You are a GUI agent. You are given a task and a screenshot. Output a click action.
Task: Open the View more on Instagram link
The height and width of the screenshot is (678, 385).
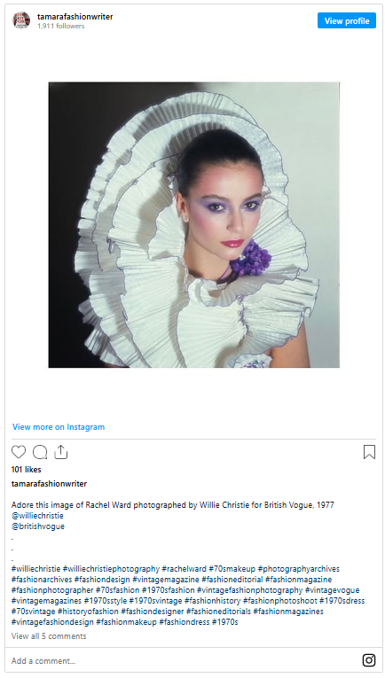pos(59,427)
